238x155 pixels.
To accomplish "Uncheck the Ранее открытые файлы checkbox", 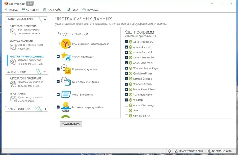I will coord(58,82).
